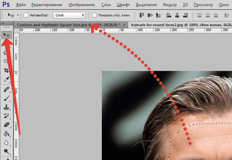Select the Eyedropper tool
Image resolution: width=232 pixels, height=160 pixels.
pos(6,79)
